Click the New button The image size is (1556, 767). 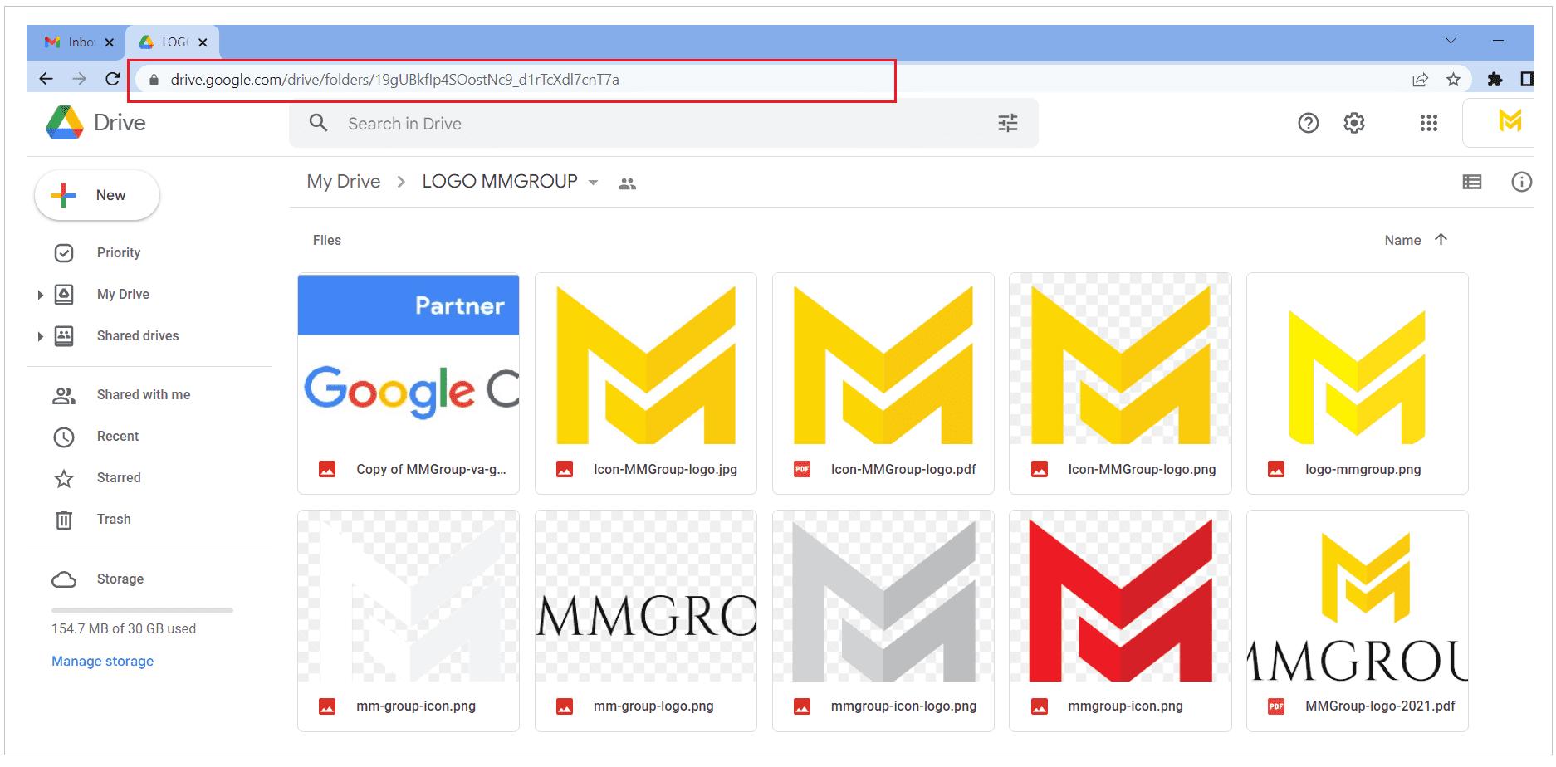tap(97, 195)
